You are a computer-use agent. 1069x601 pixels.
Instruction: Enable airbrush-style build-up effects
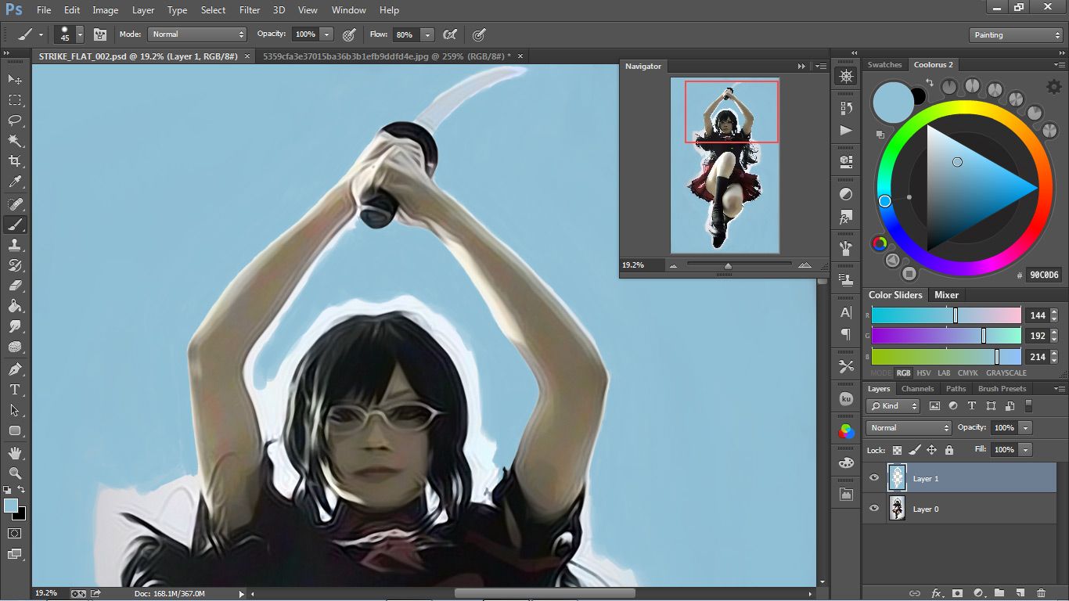coord(450,34)
